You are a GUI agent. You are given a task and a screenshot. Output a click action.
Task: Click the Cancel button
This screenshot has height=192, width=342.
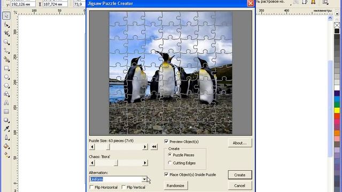[x=240, y=186]
